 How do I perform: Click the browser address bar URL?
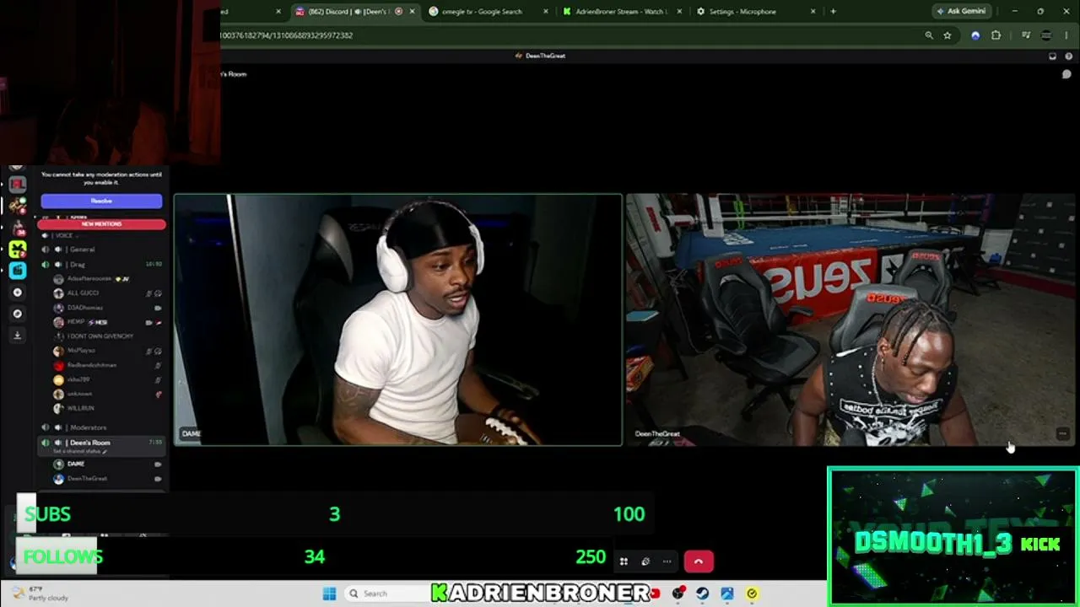pyautogui.click(x=287, y=35)
